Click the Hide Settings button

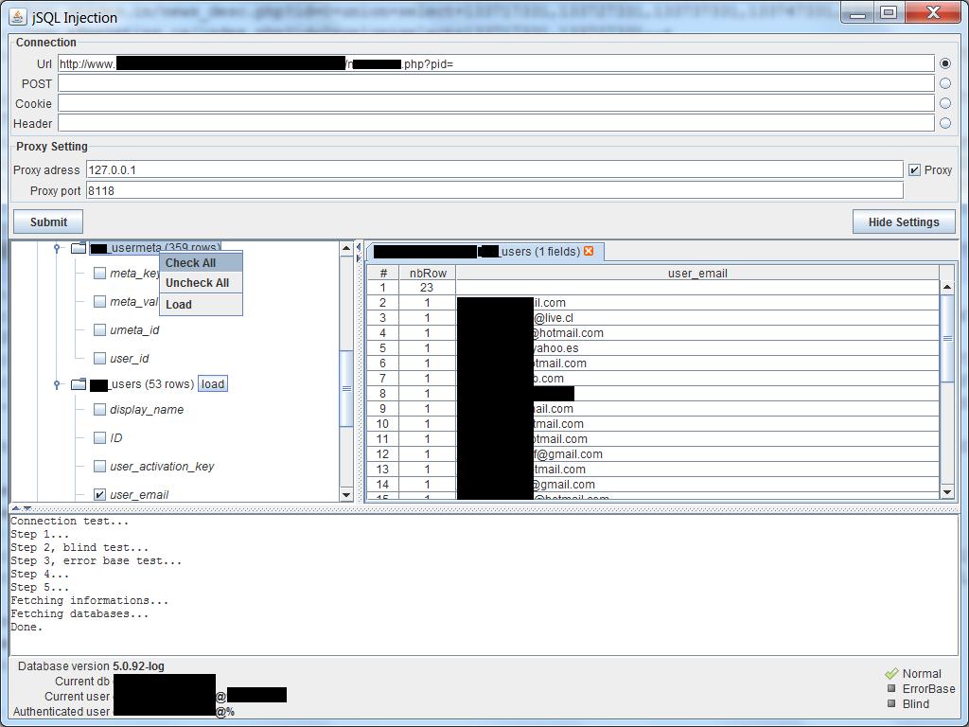[x=904, y=221]
